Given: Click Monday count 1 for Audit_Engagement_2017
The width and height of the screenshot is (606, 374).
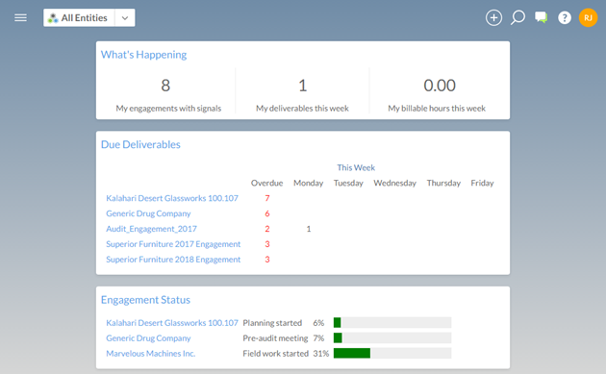Looking at the screenshot, I should tap(309, 229).
